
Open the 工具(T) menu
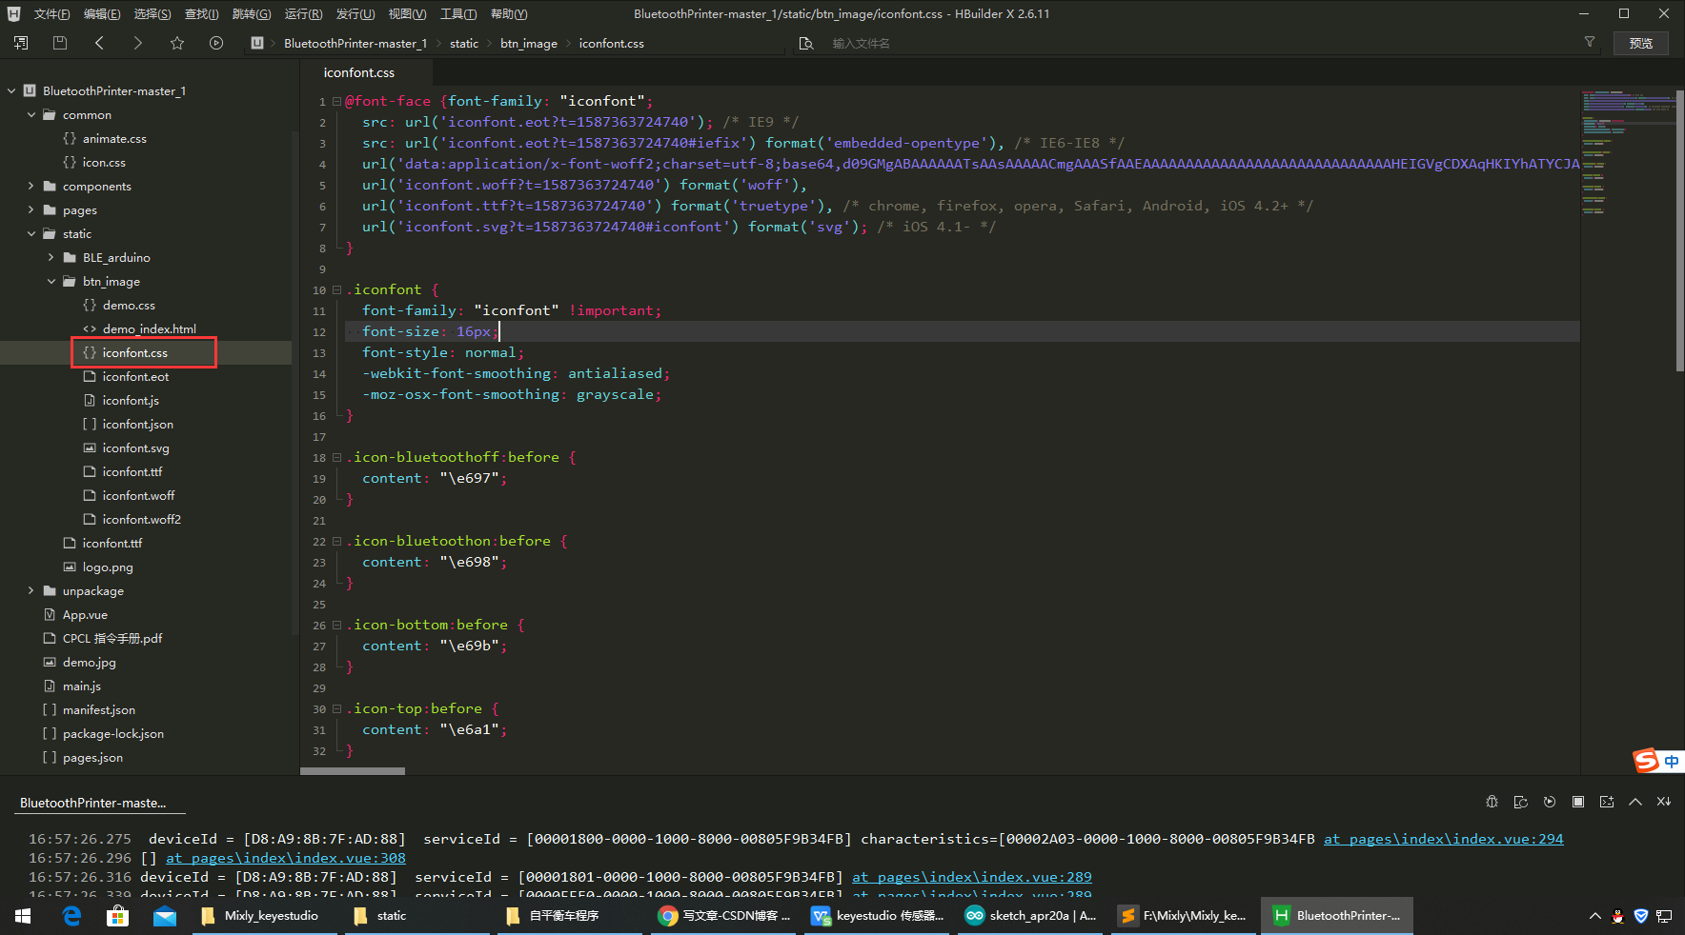pos(458,14)
